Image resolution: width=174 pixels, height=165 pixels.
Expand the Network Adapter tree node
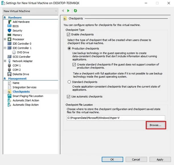[x=5, y=61]
